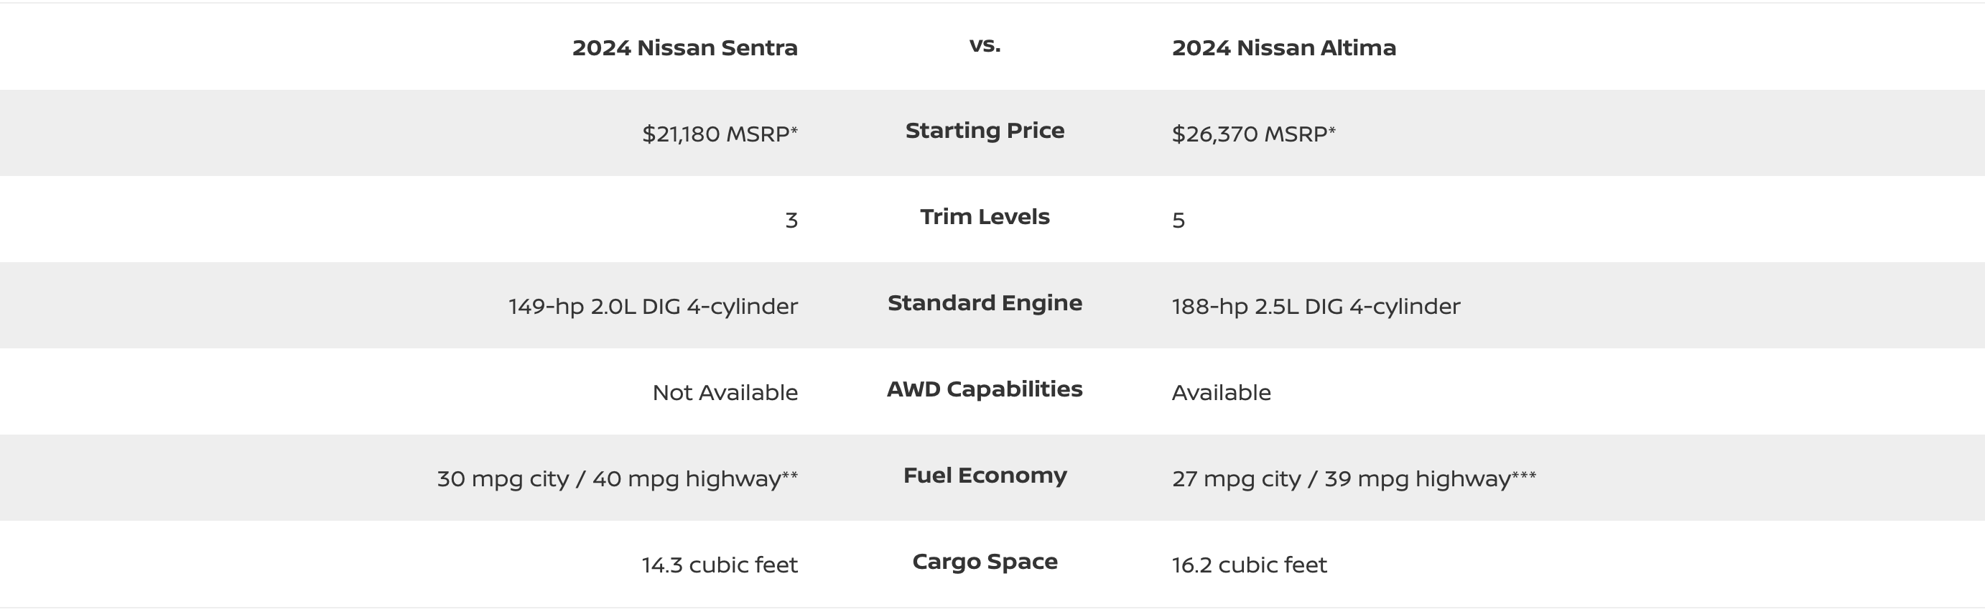Click the Trim Levels row label
1985x612 pixels.
point(985,217)
